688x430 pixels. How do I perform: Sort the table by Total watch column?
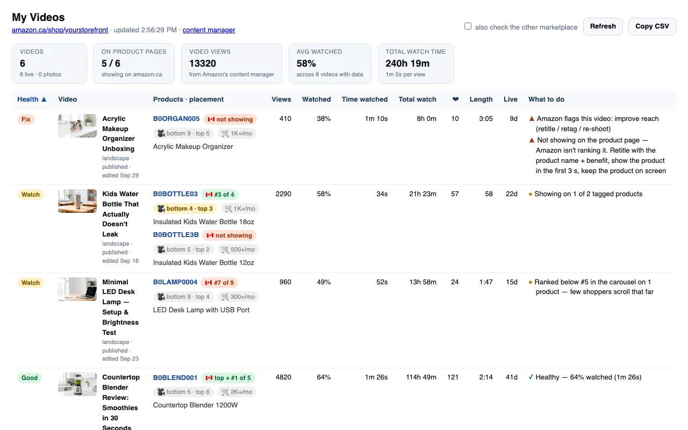418,99
